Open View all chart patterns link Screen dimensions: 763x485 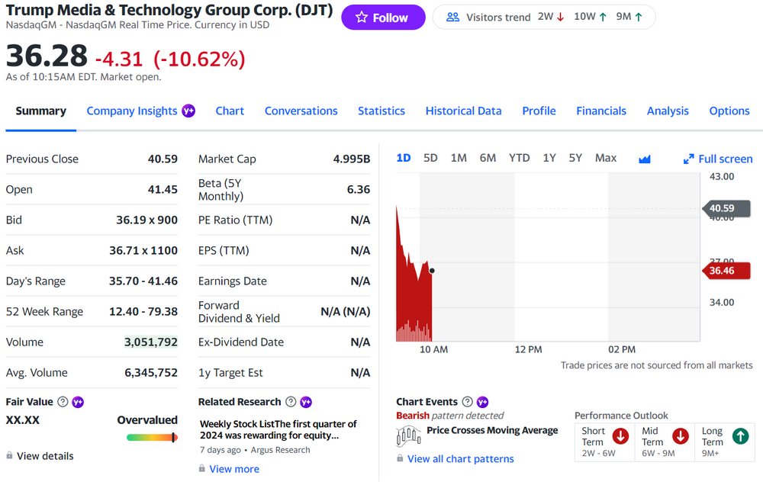(x=460, y=459)
